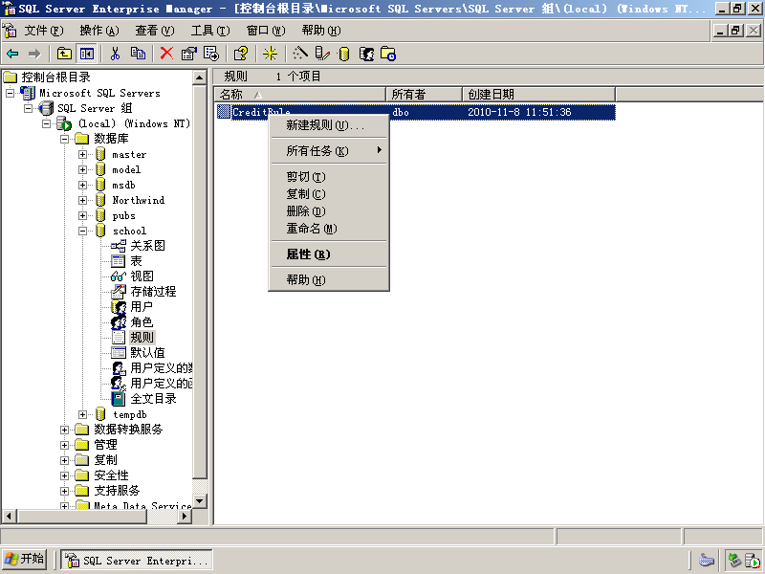The height and width of the screenshot is (574, 765).
Task: Click SQL Server Enterprise Manager taskbar button
Action: tap(137, 561)
